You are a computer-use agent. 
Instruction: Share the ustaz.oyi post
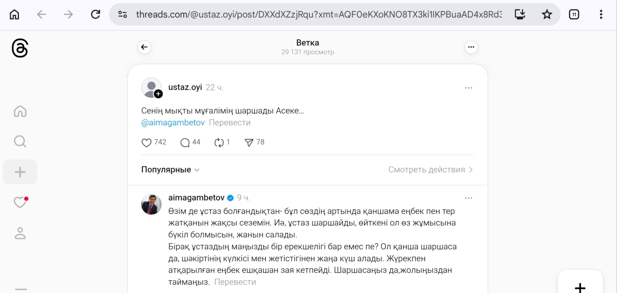pos(249,142)
